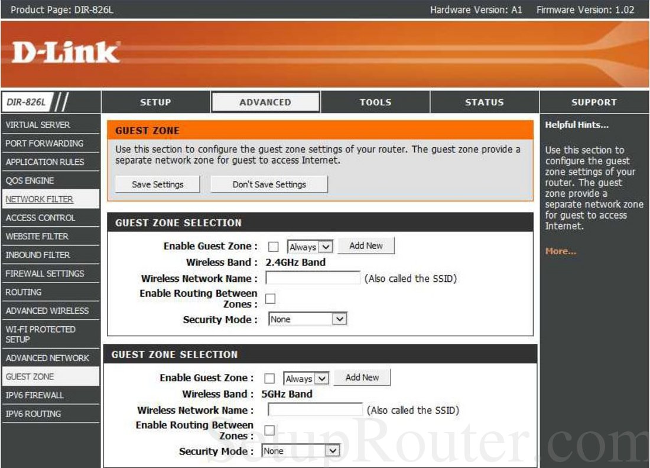650x468 pixels.
Task: Check Enable Routing Between Zones for 2.4GHz
Action: (269, 298)
